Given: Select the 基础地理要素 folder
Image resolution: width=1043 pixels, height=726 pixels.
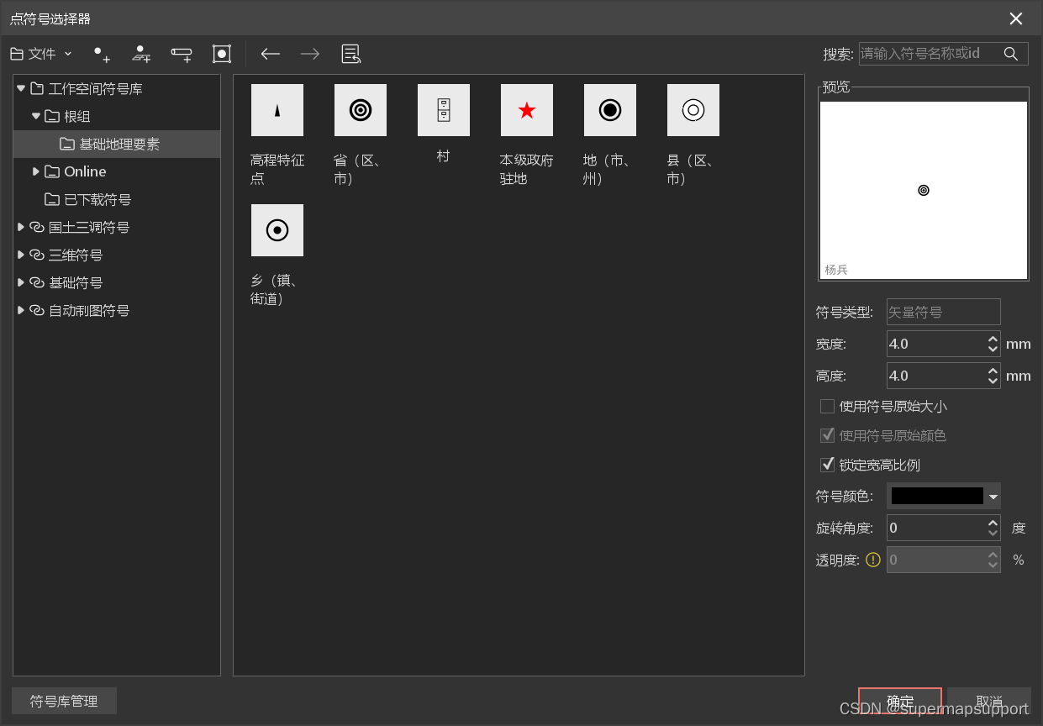Looking at the screenshot, I should (x=117, y=144).
